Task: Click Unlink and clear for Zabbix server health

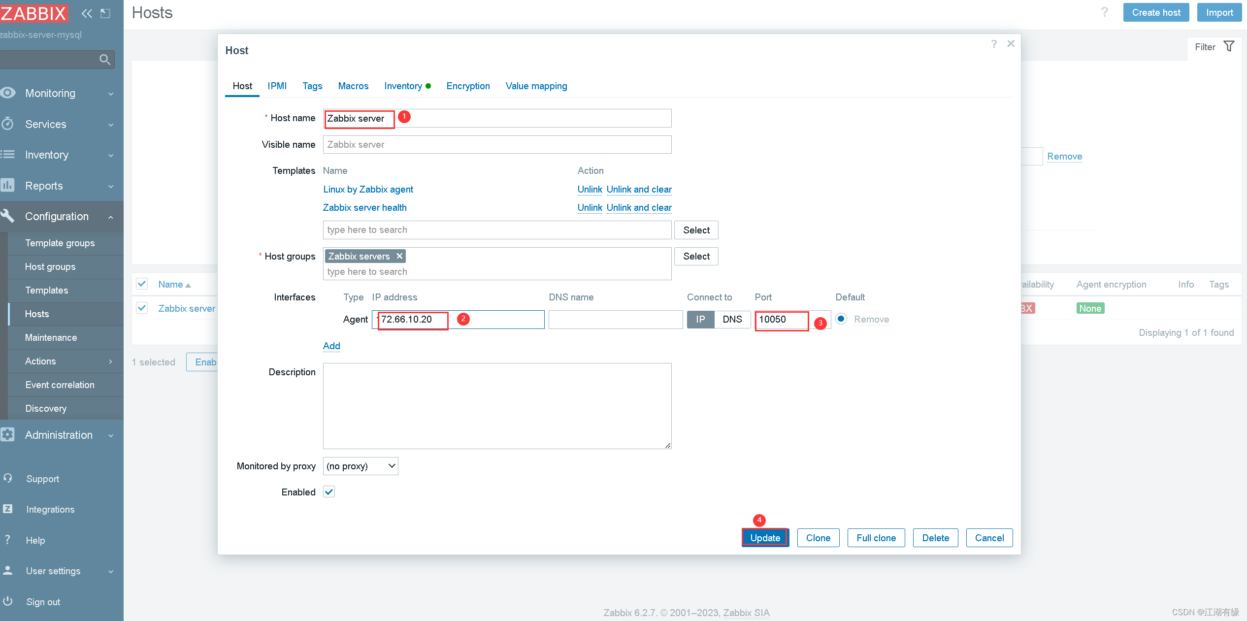Action: 639,207
